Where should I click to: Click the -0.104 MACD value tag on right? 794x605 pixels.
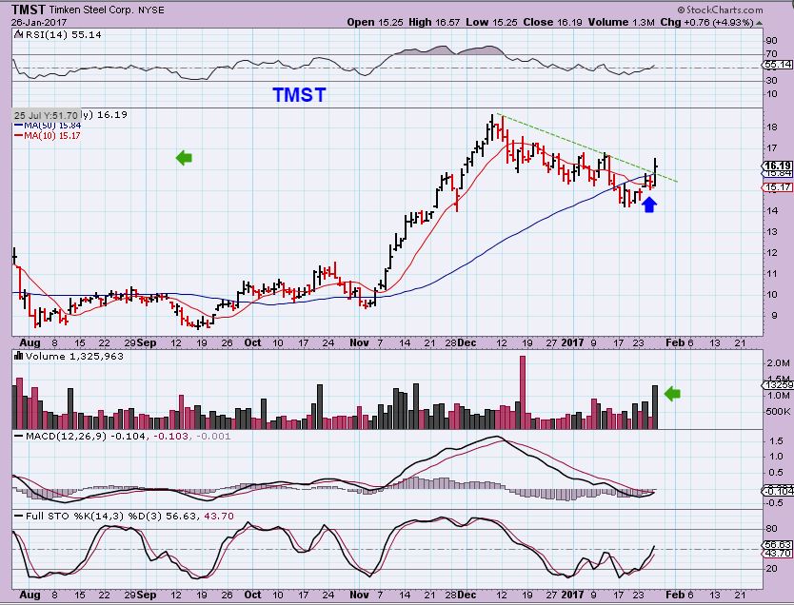(777, 491)
